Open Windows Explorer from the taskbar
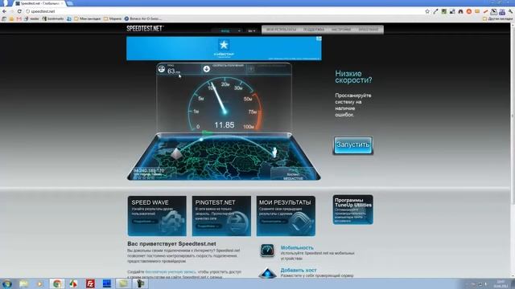Screen dimensions: 515x289 tap(23, 283)
